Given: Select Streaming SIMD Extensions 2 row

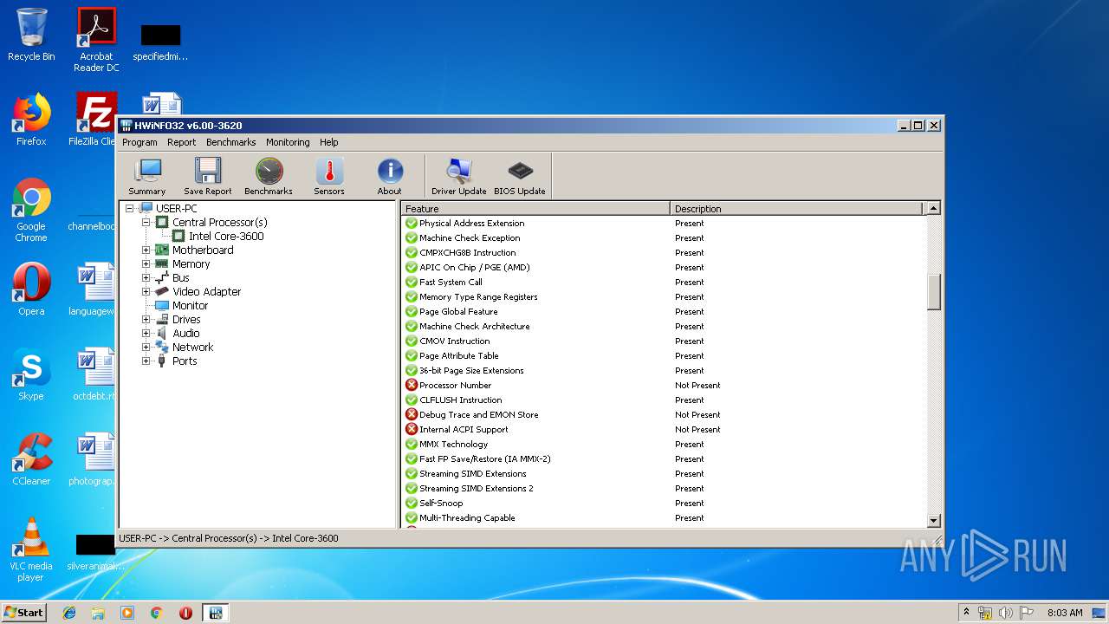Looking at the screenshot, I should point(664,489).
